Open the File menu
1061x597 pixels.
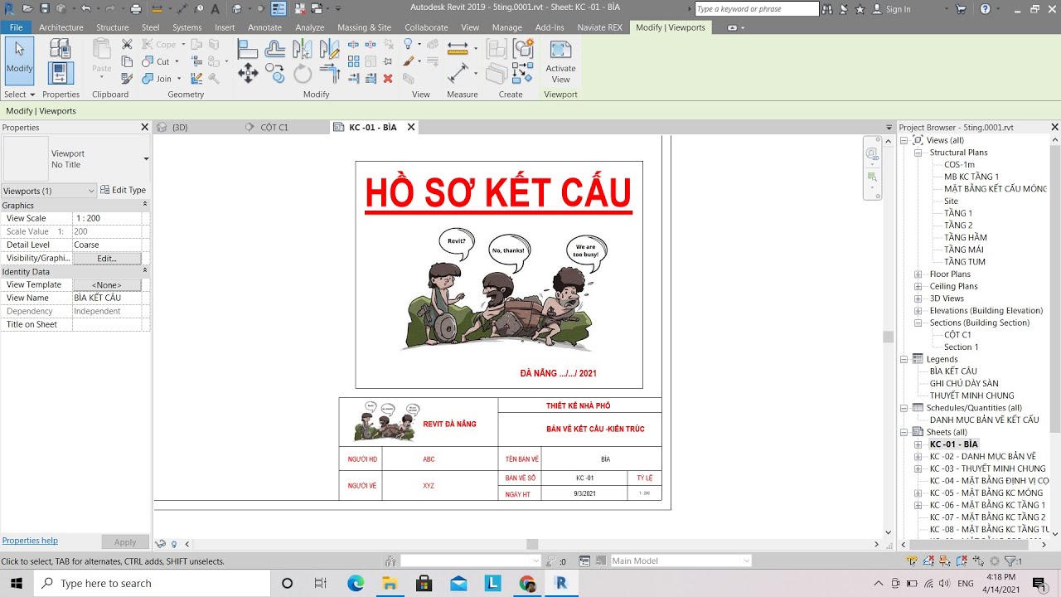click(x=16, y=27)
